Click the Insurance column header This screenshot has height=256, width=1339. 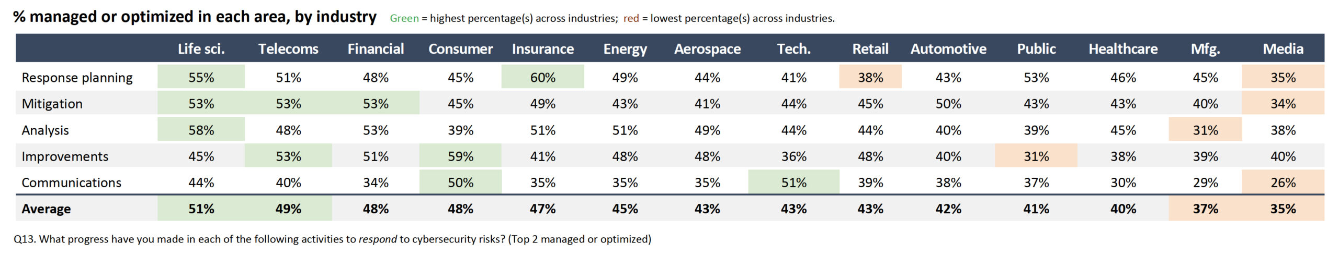542,49
